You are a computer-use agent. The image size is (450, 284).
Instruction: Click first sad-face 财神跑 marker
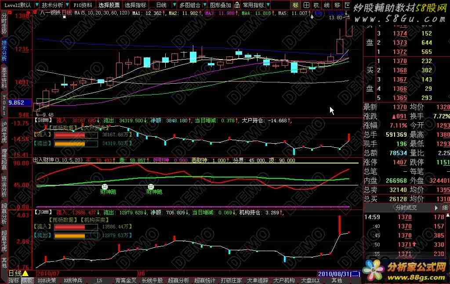click(105, 187)
